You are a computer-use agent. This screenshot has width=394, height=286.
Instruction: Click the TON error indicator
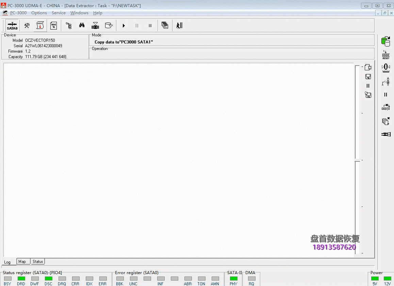tap(201, 279)
